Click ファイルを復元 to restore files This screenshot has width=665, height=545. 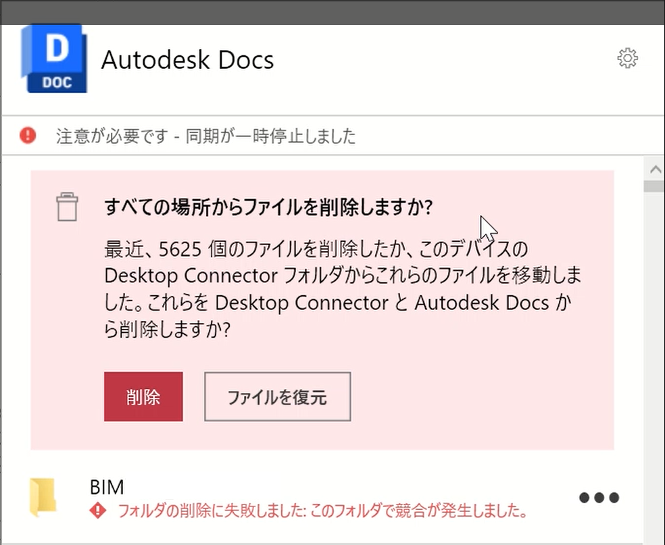tap(277, 396)
